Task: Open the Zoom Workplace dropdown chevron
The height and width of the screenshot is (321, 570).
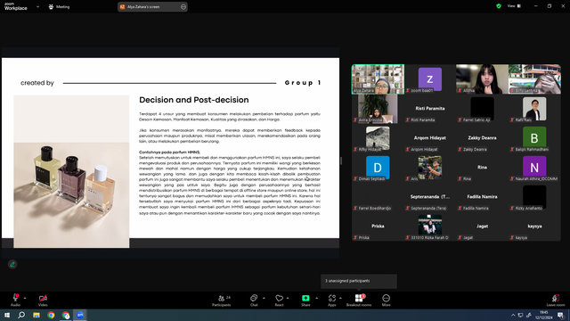Action: (x=37, y=6)
